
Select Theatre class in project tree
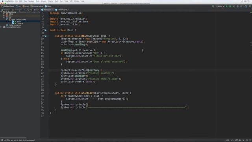20,23
